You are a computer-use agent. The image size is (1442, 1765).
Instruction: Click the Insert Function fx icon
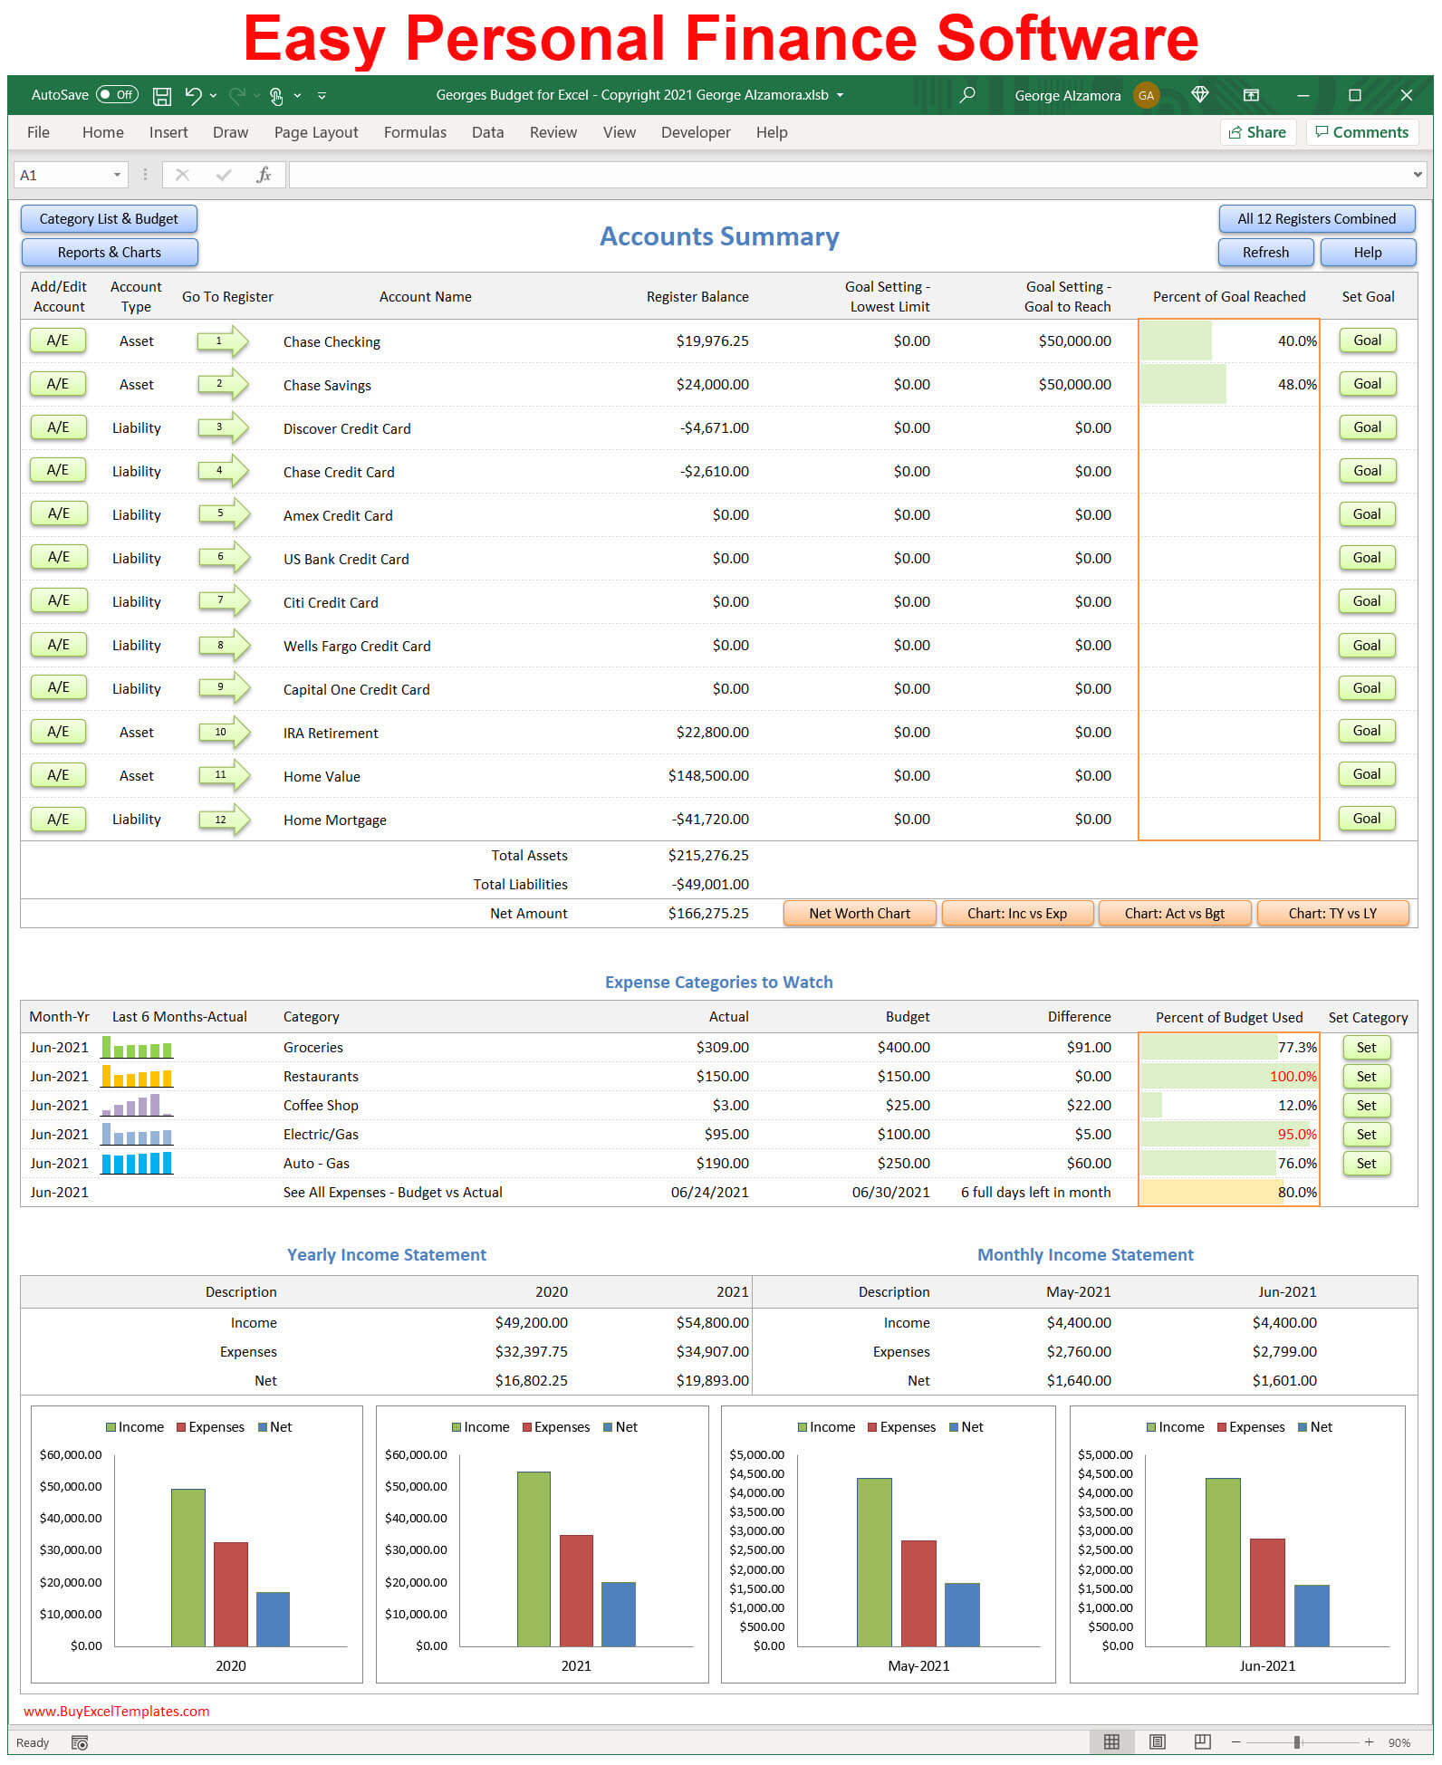tap(264, 175)
